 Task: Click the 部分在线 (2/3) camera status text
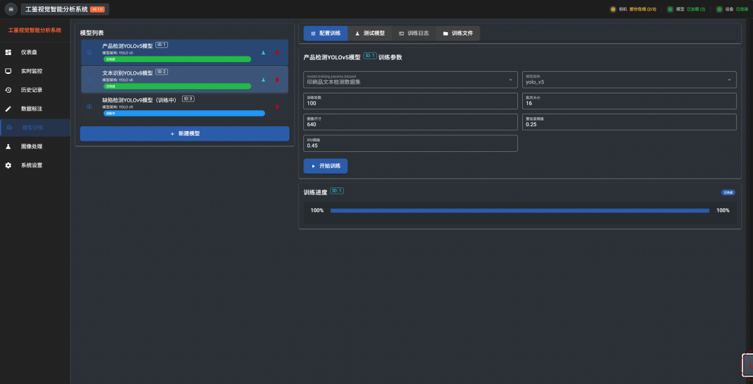click(643, 9)
